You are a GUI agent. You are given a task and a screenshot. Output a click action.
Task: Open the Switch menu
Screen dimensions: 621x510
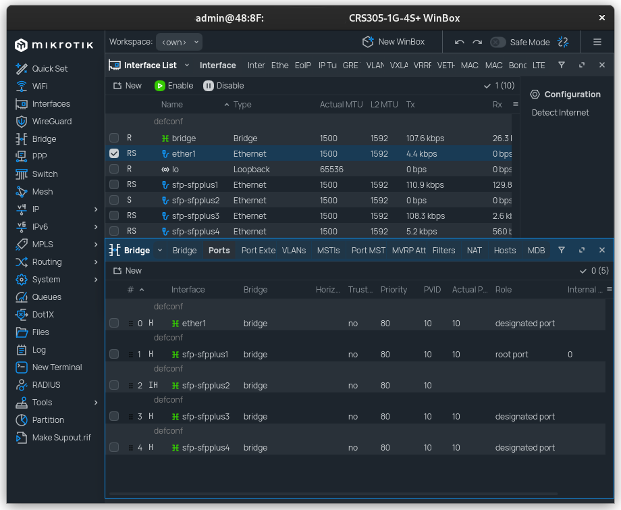click(x=36, y=174)
